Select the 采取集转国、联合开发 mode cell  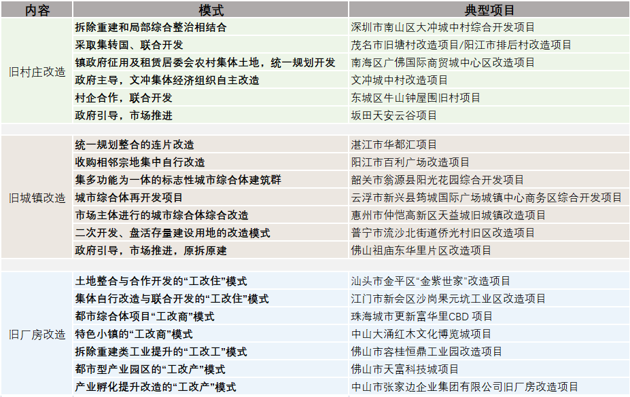(x=129, y=45)
